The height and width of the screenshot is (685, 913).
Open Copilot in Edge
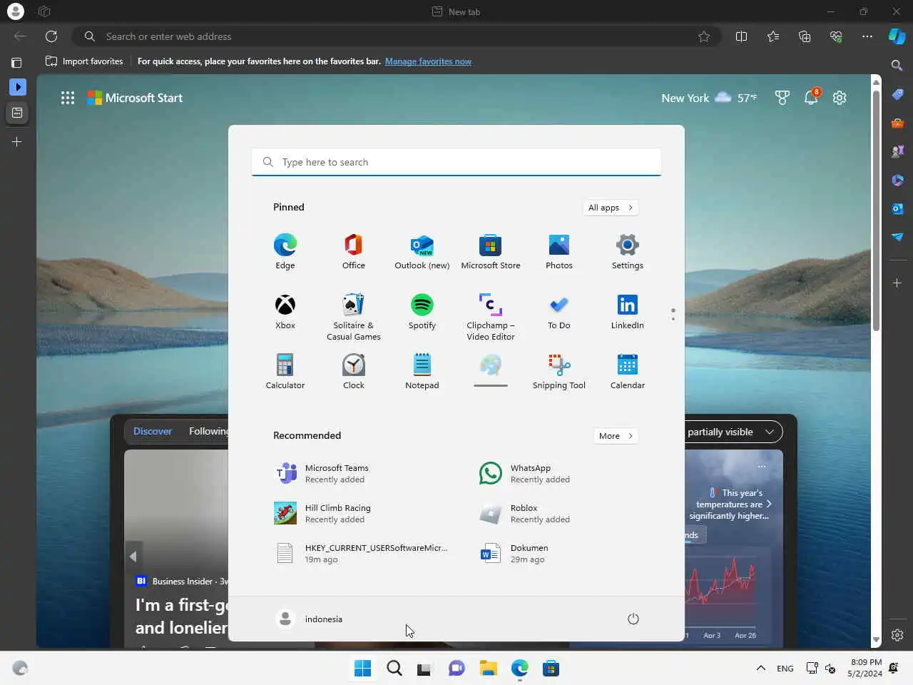click(897, 36)
